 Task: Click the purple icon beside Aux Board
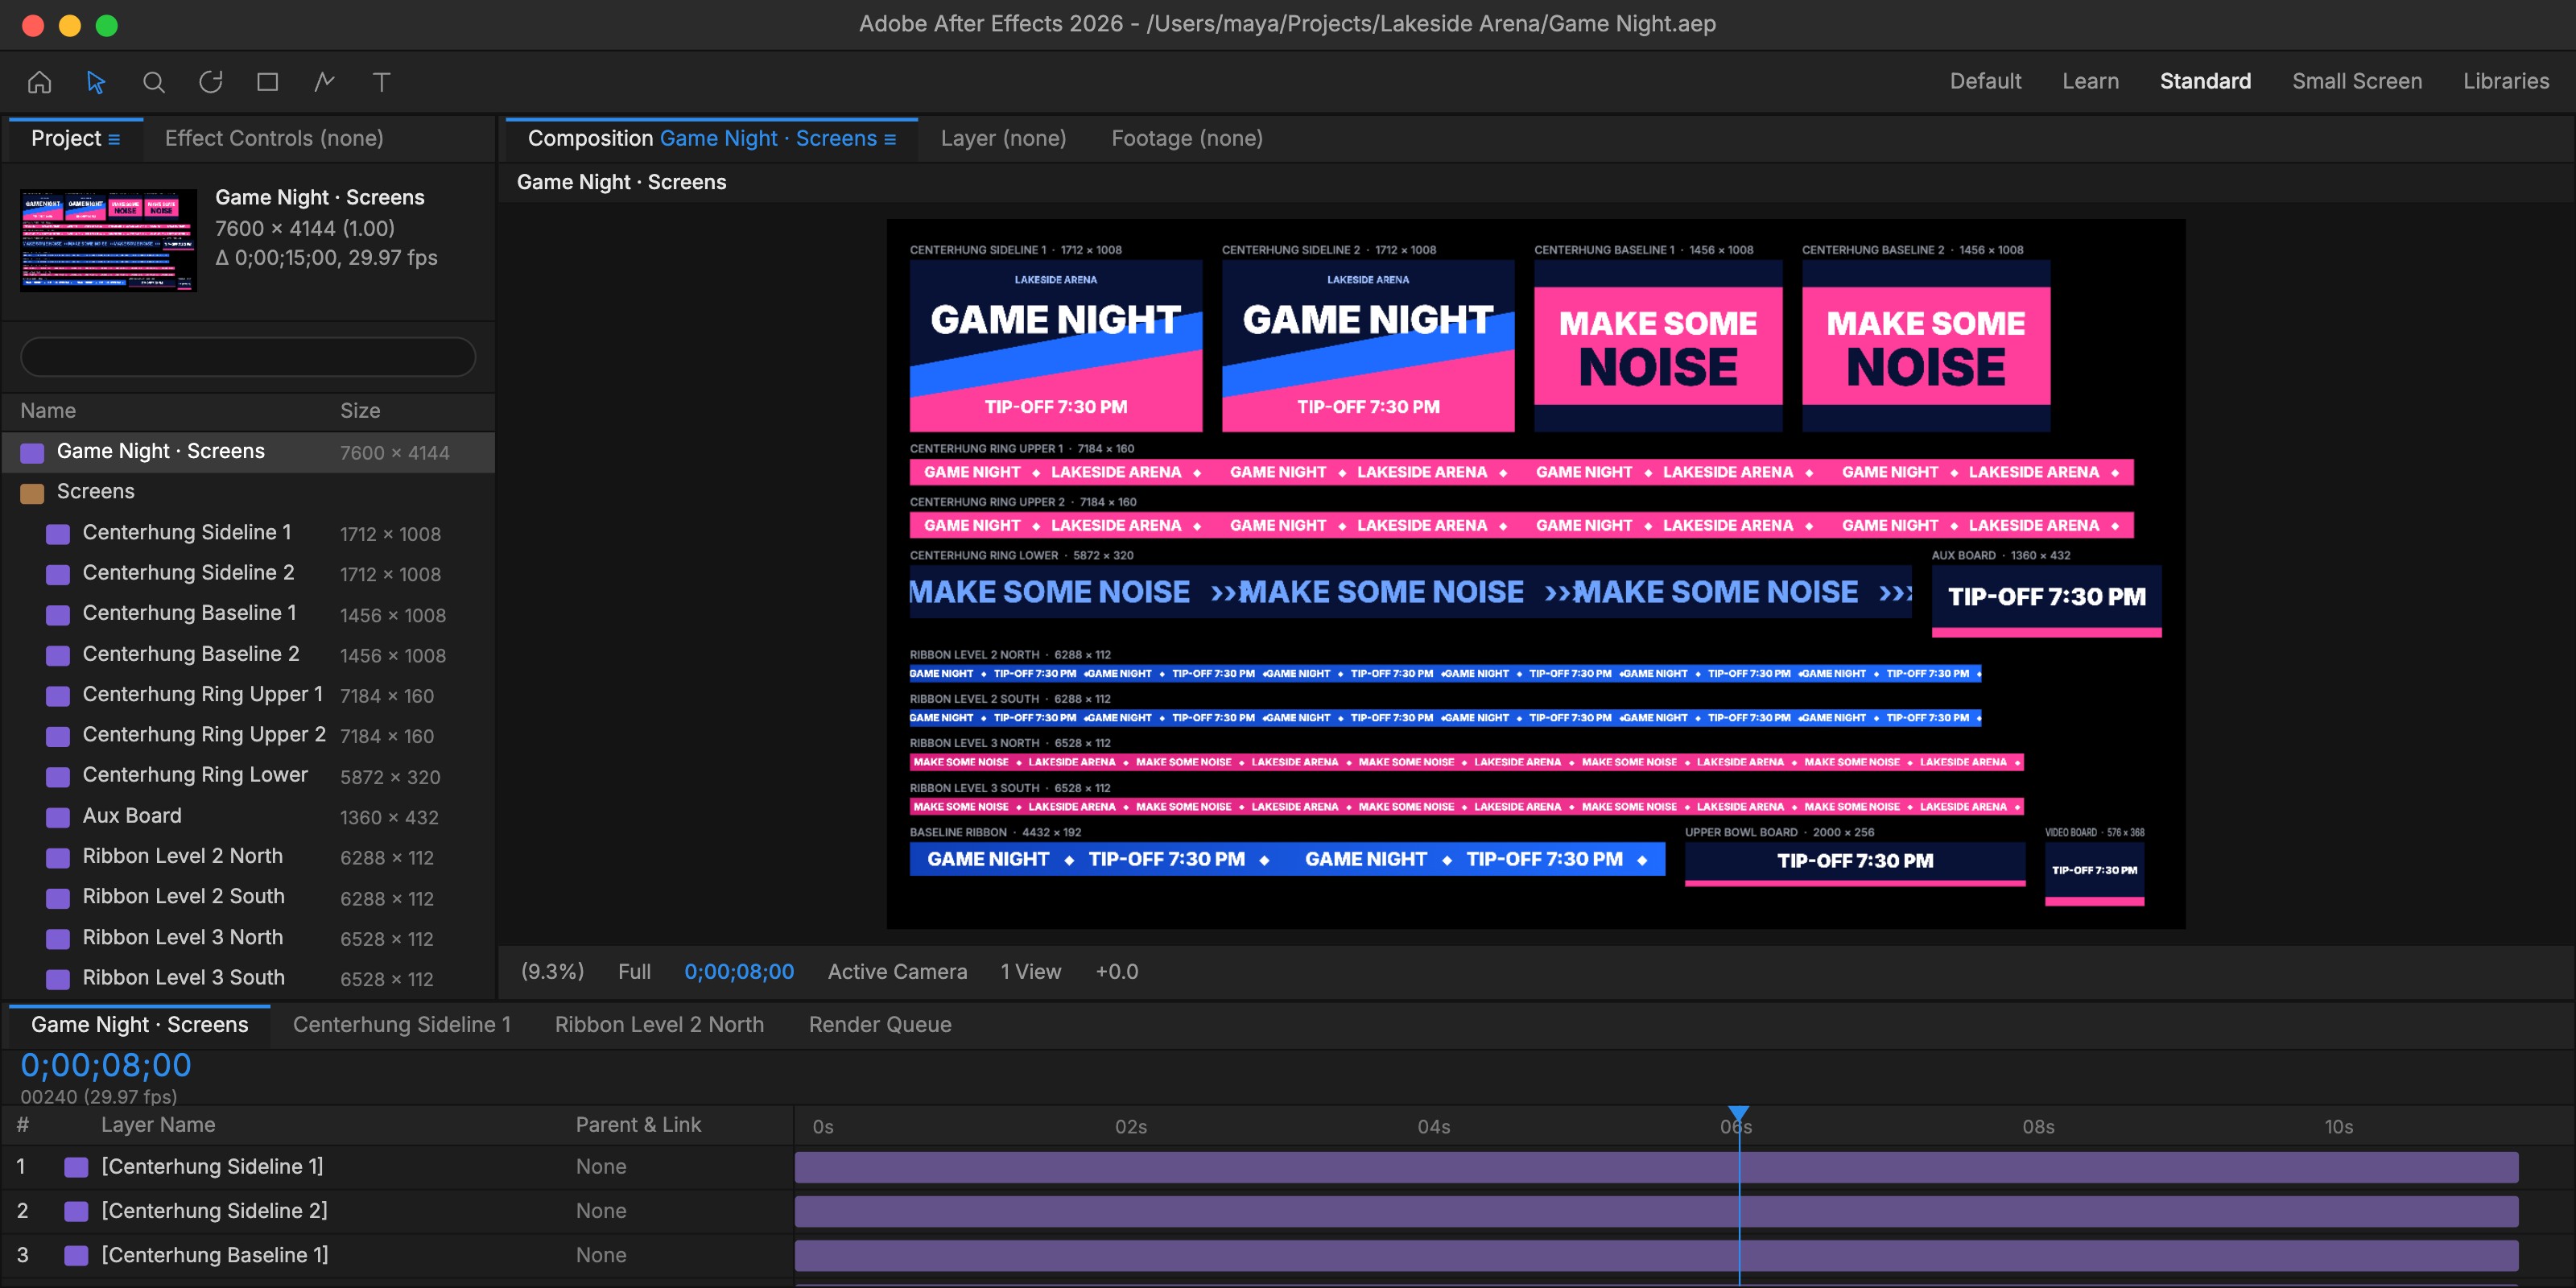[58, 817]
